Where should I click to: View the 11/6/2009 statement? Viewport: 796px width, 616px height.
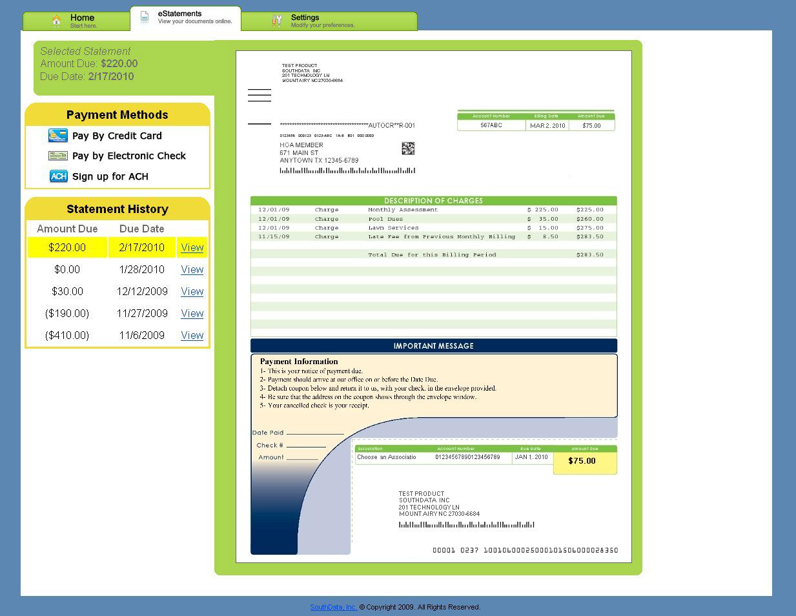click(x=192, y=335)
